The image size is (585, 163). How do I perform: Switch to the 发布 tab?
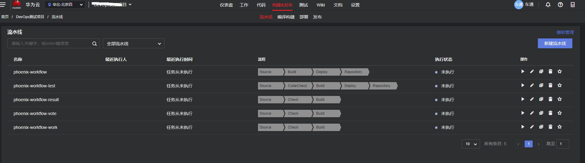click(x=317, y=17)
